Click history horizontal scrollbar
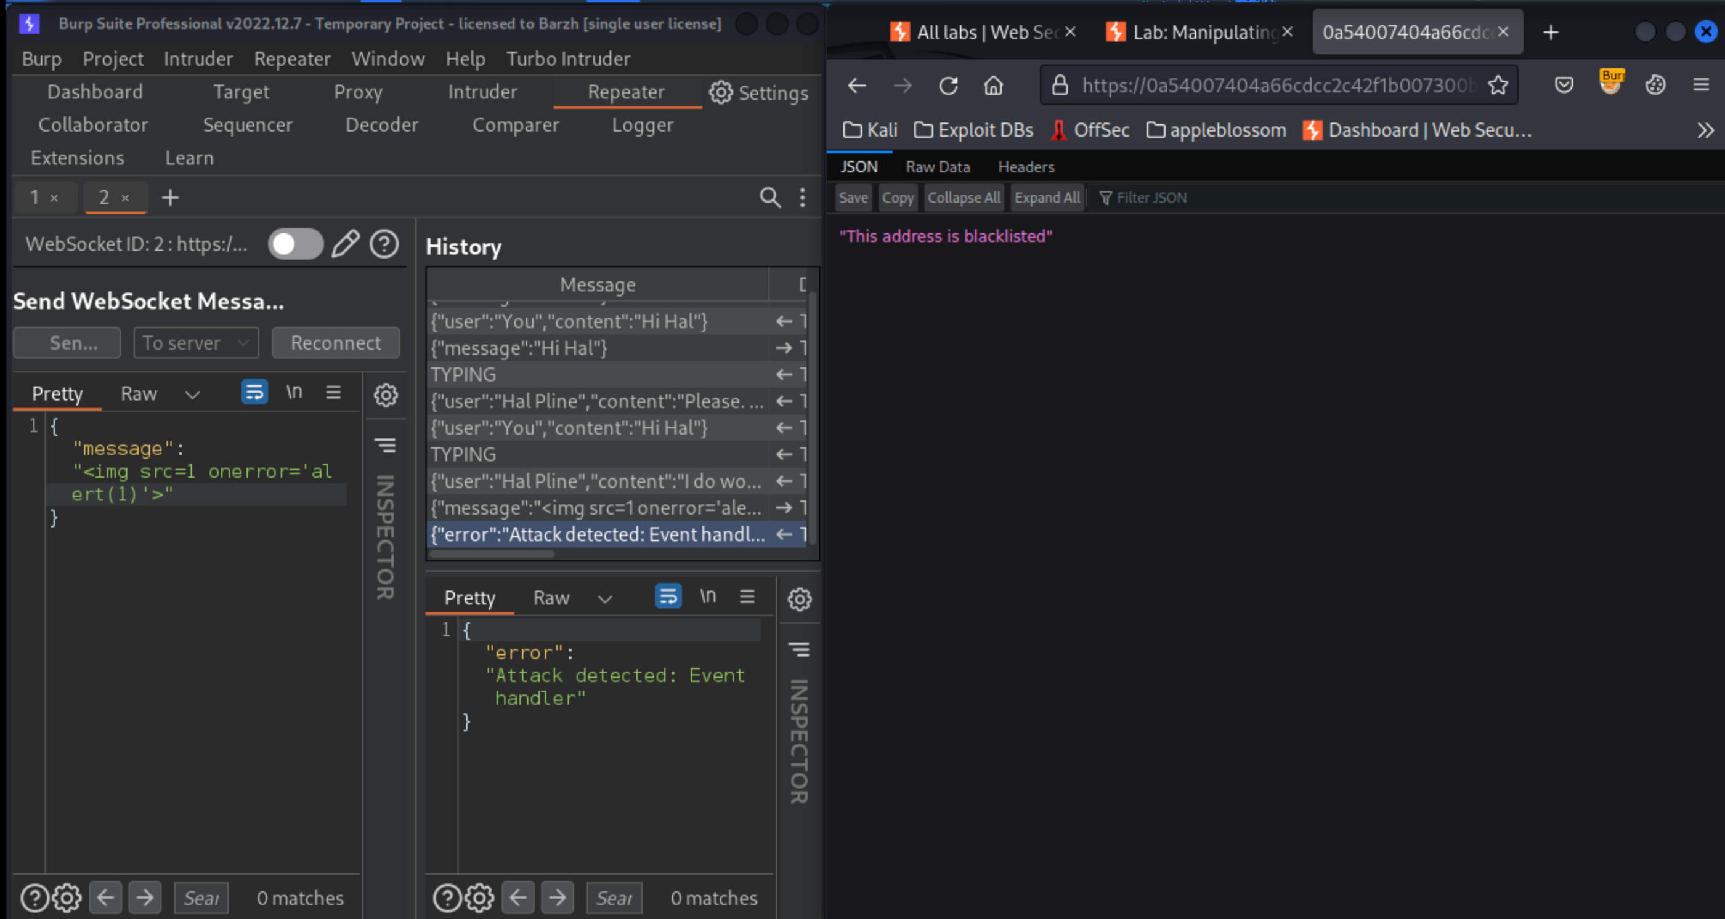The width and height of the screenshot is (1725, 919). coord(492,554)
